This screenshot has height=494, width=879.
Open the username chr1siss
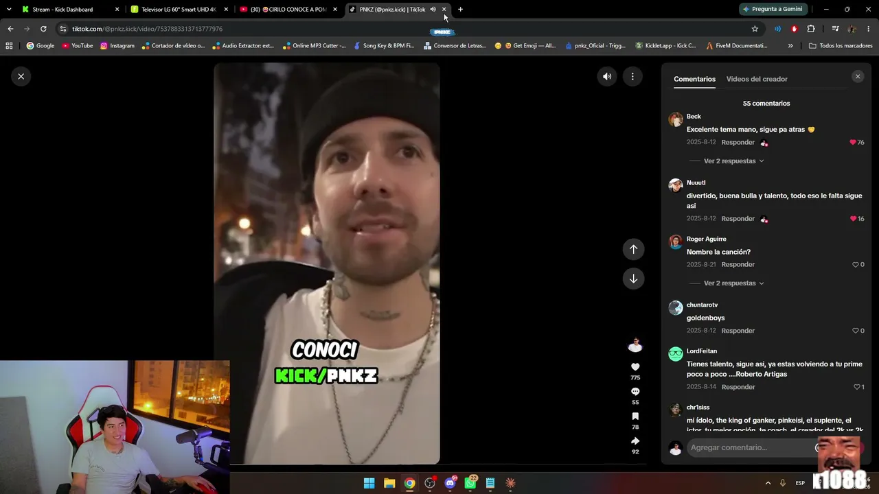pos(698,408)
